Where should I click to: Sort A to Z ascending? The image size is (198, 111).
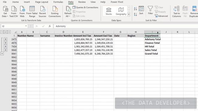(136, 9)
